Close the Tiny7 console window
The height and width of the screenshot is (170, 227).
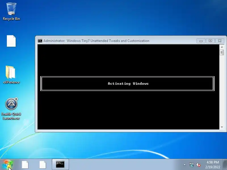pyautogui.click(x=220, y=41)
